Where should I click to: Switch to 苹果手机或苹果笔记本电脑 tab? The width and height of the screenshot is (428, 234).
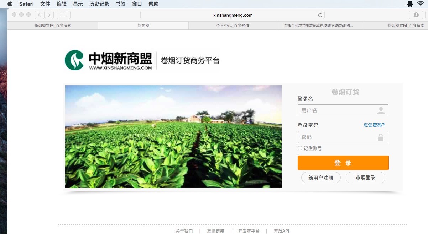320,26
